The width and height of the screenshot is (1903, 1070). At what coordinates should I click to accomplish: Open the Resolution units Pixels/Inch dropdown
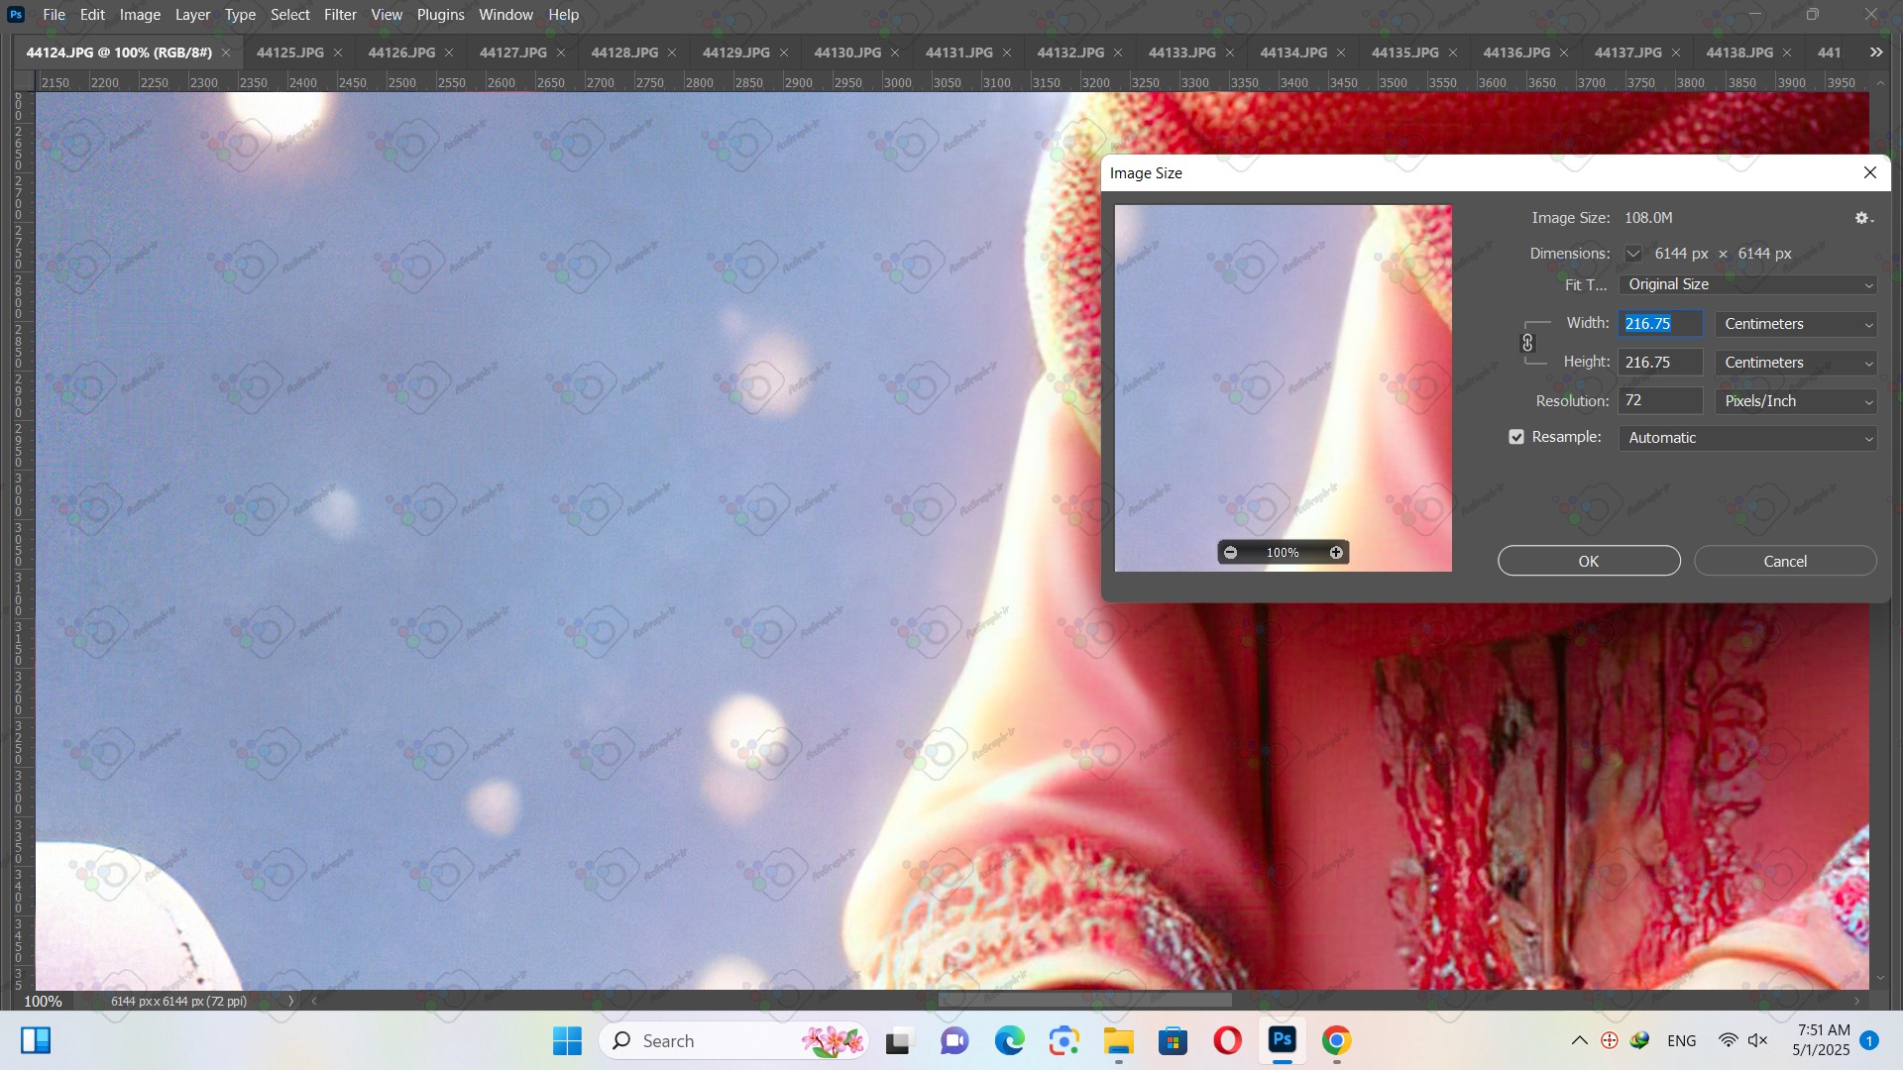[x=1796, y=401]
